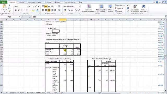The image size is (167, 94).
Task: Toggle middle vertical alignment
Action: [46, 6]
